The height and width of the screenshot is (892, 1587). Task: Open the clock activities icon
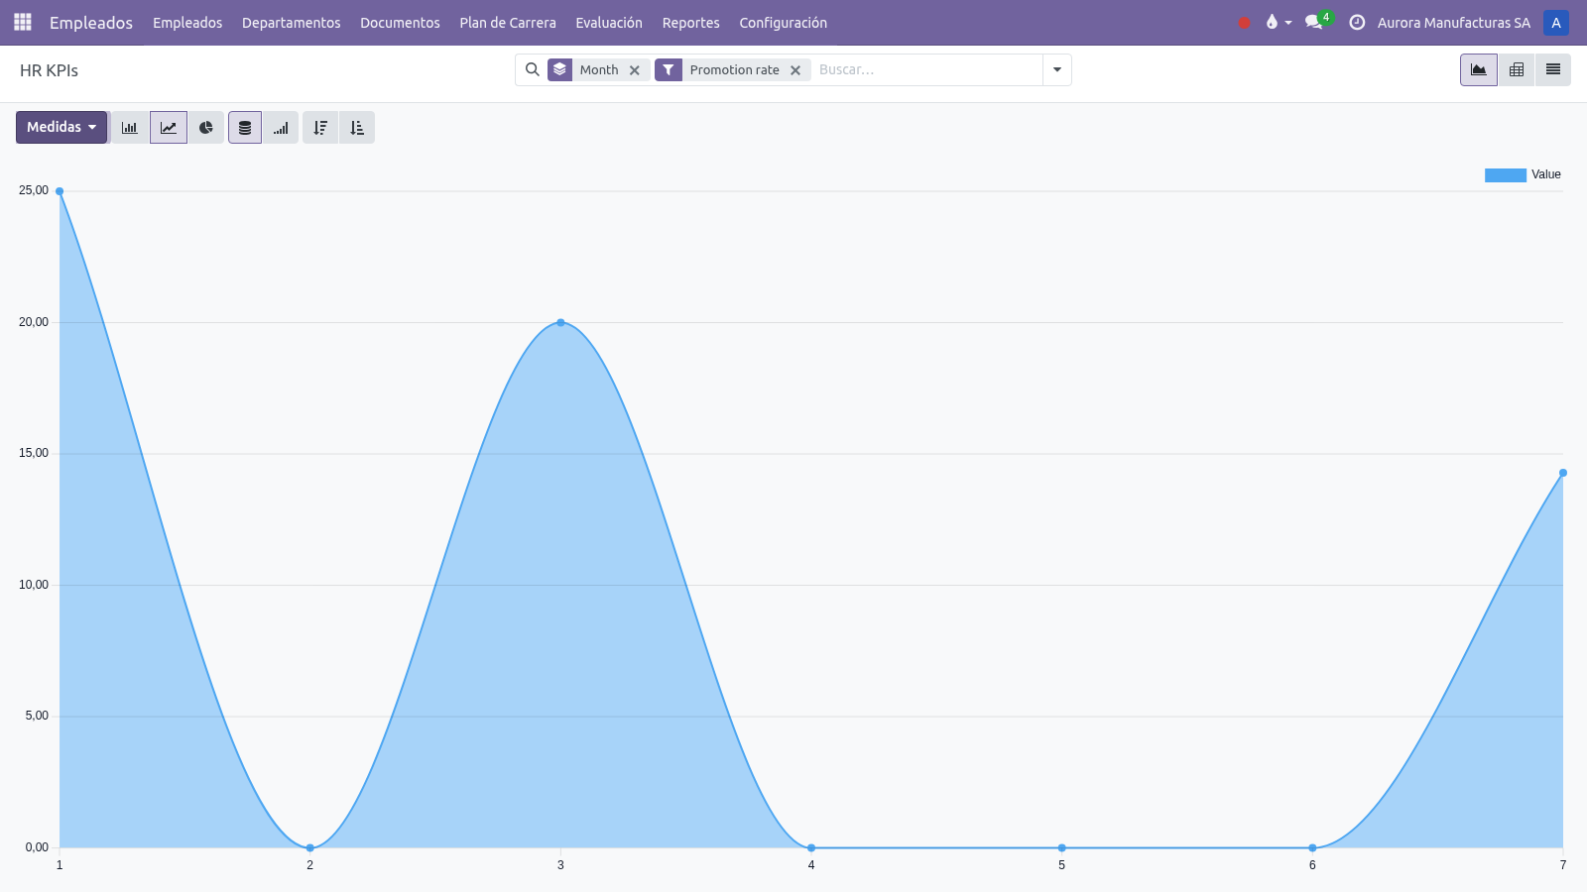tap(1357, 22)
